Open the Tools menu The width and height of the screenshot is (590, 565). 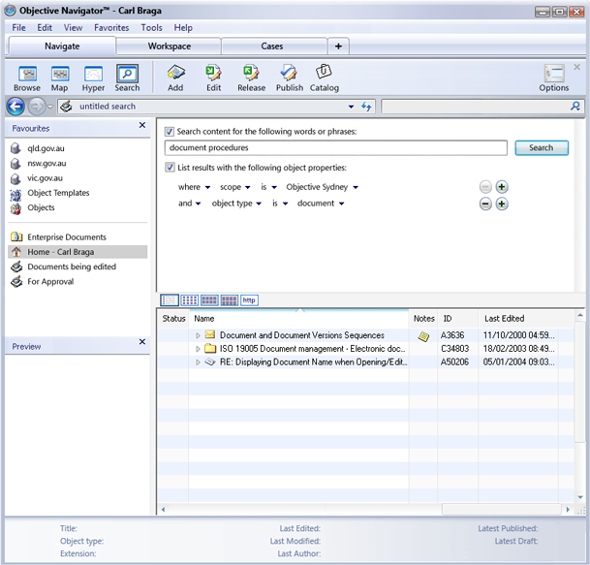(152, 28)
